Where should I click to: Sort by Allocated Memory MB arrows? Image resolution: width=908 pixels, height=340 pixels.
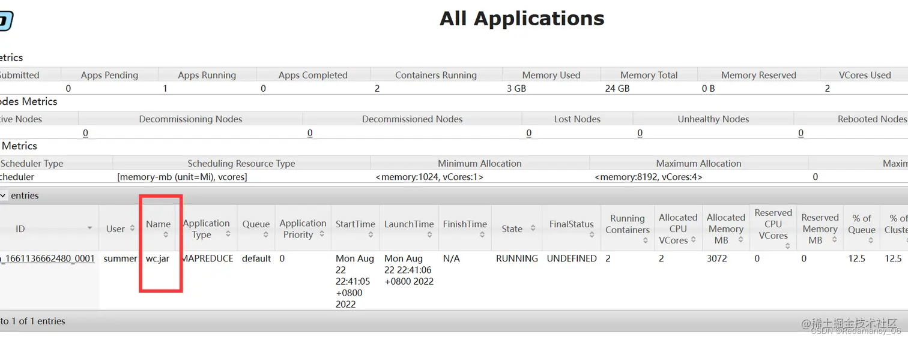click(x=740, y=240)
